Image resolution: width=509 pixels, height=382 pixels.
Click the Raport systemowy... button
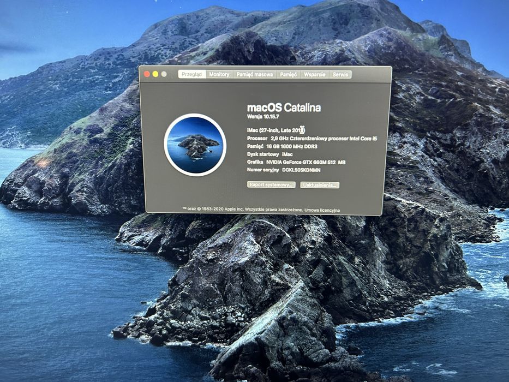click(x=271, y=184)
